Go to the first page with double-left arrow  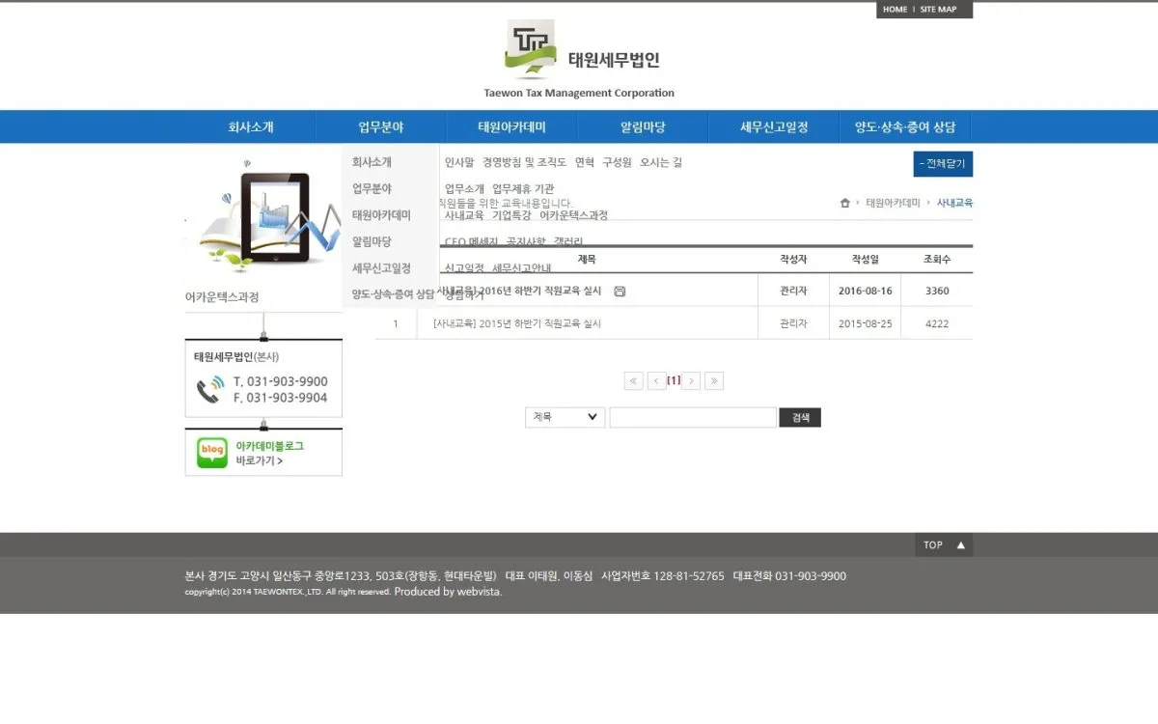634,380
